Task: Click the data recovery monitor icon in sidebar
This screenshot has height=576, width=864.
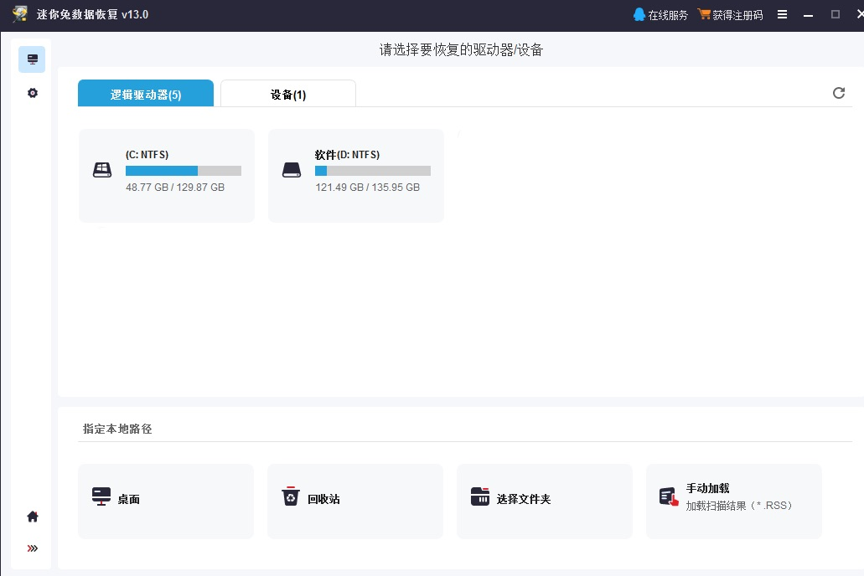Action: coord(32,59)
